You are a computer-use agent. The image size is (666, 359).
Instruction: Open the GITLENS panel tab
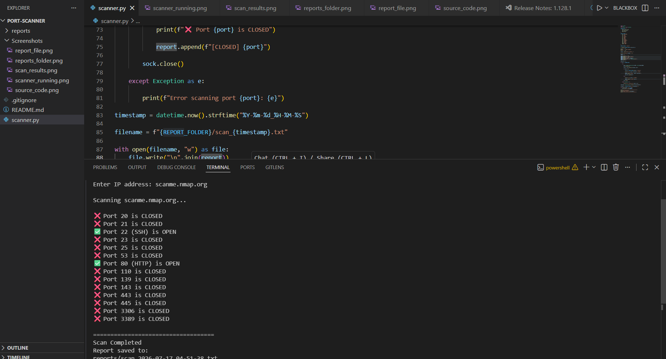pos(275,167)
